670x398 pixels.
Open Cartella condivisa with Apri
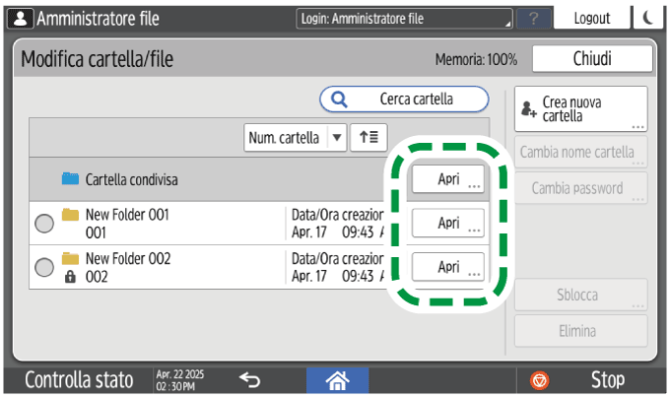pos(448,179)
